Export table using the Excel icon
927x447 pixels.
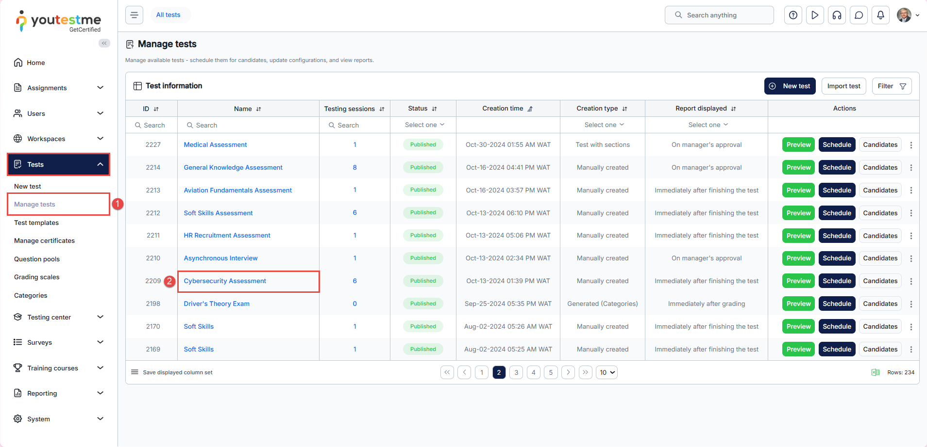875,372
